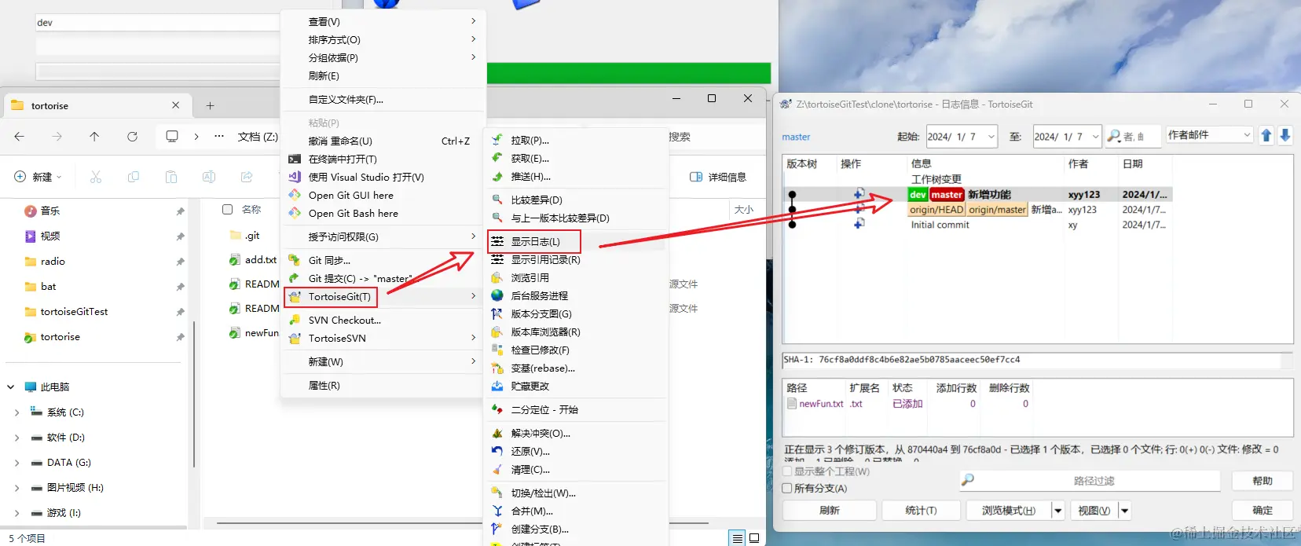Click the 显示引用记录(R) reflog icon
1301x546 pixels.
click(497, 259)
